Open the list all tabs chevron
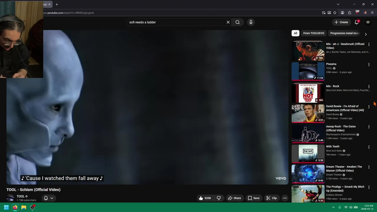377x212 pixels. coord(338,4)
